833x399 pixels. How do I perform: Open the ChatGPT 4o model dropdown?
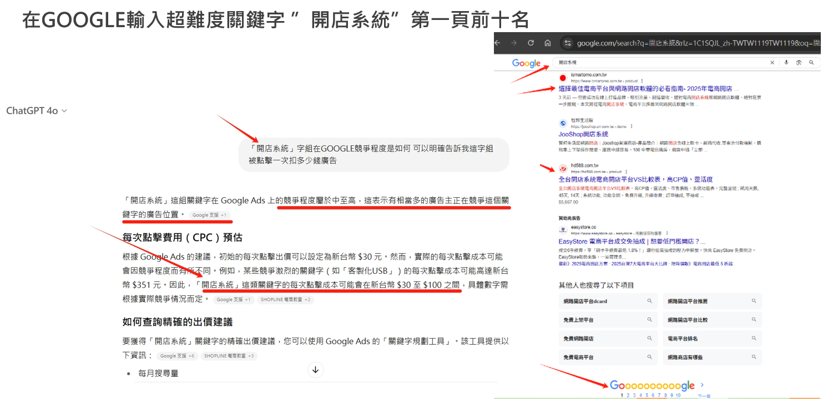[37, 111]
